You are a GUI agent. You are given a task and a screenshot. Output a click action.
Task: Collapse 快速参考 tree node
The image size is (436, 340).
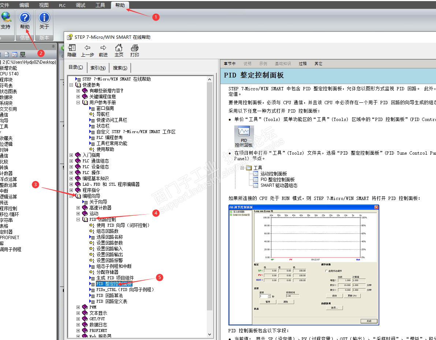[x=71, y=85]
